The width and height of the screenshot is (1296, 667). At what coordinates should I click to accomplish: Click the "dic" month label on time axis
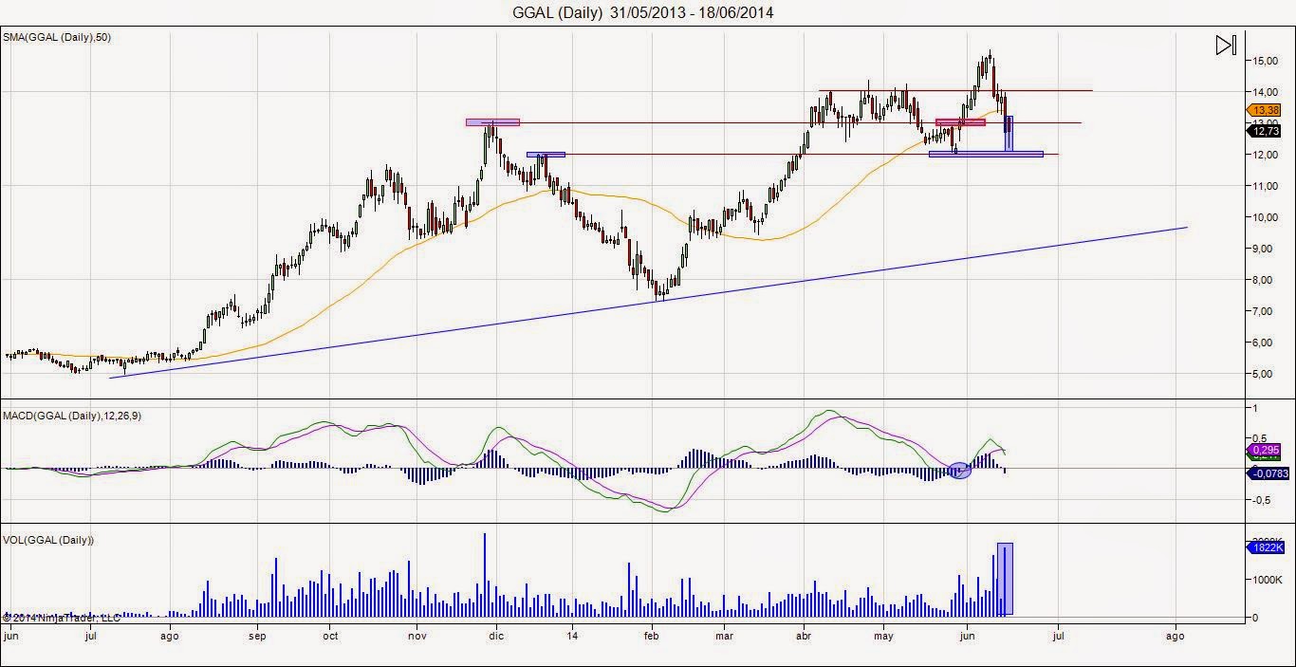pos(494,638)
